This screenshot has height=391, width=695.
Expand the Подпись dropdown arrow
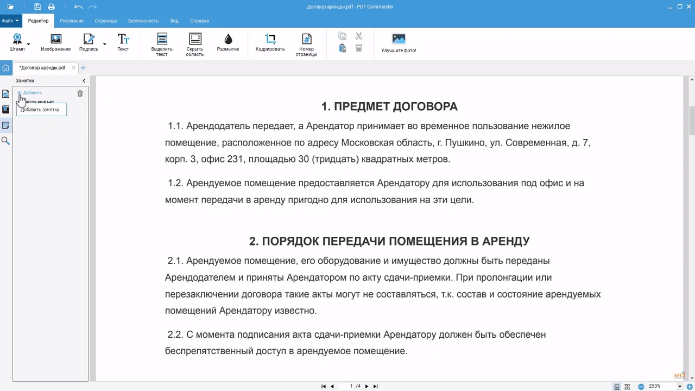[104, 44]
